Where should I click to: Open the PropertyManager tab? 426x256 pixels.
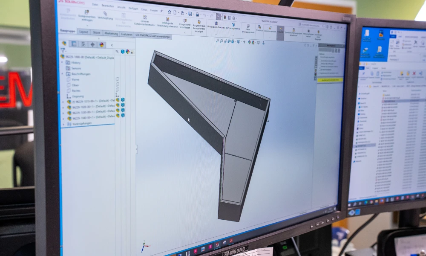pos(74,44)
